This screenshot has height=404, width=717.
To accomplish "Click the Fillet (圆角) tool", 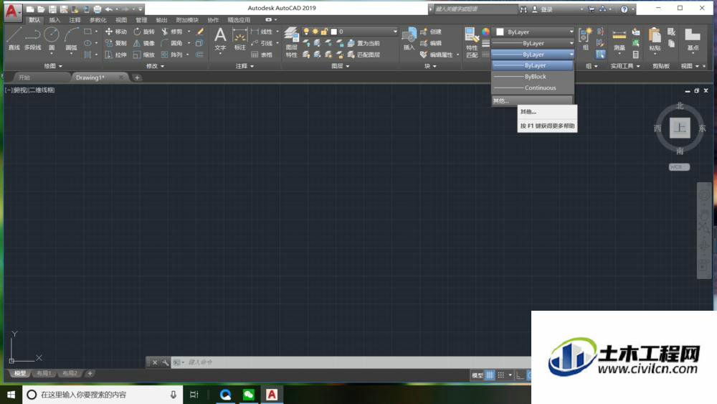I will 172,43.
